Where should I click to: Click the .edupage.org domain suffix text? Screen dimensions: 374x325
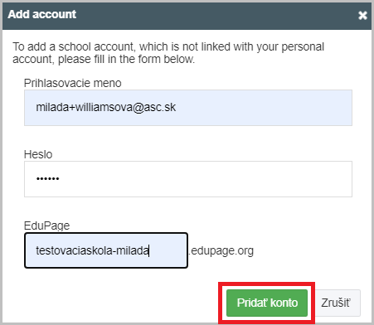pyautogui.click(x=221, y=251)
